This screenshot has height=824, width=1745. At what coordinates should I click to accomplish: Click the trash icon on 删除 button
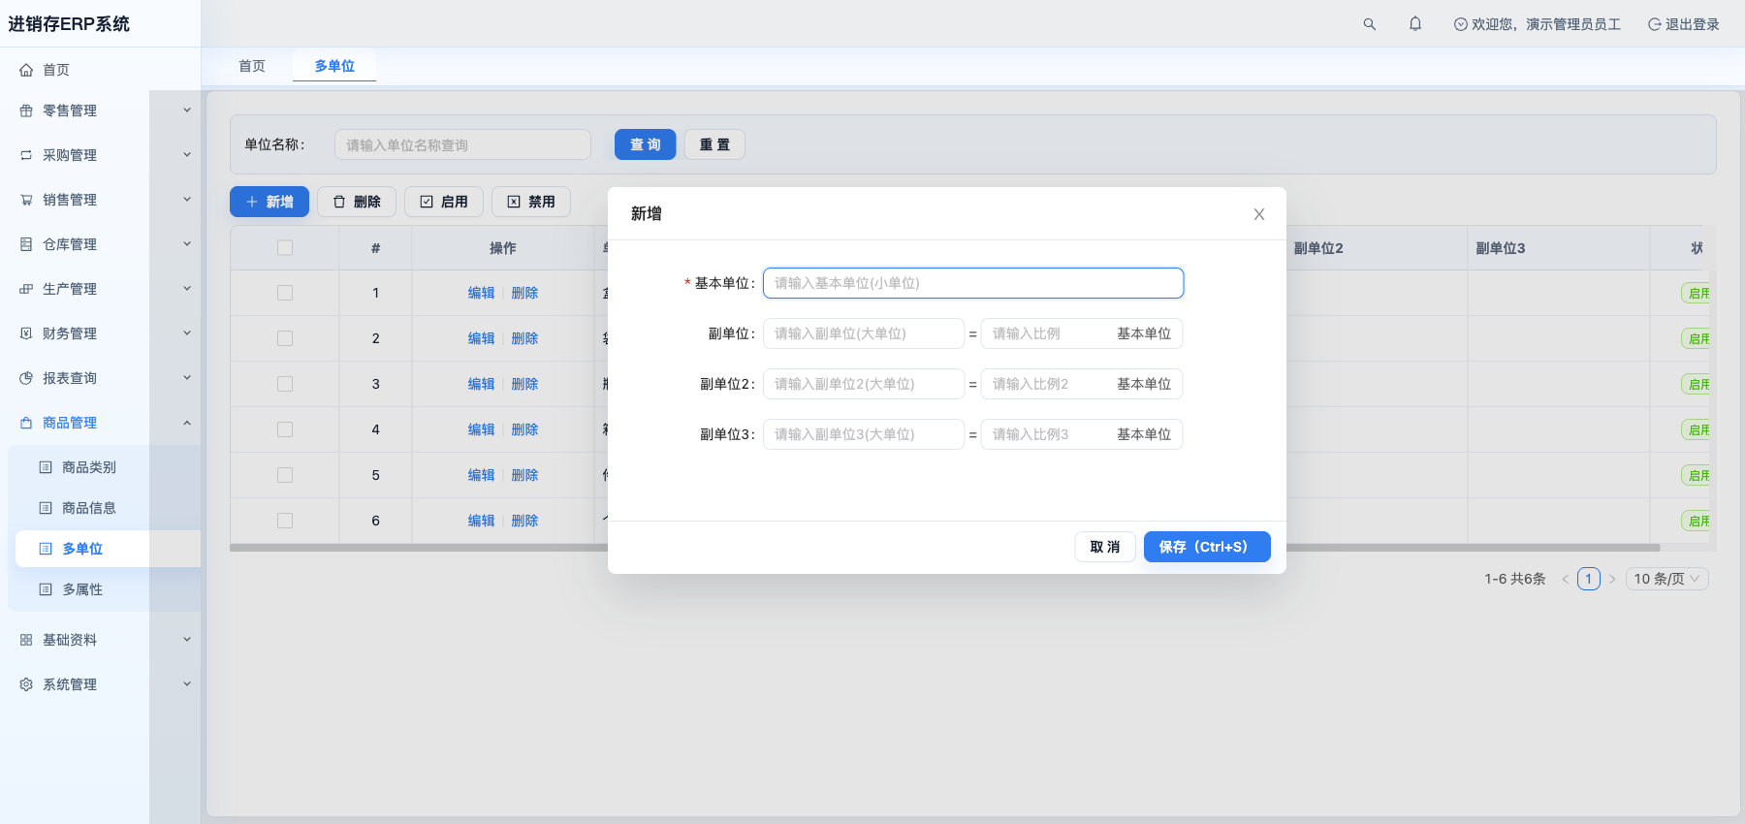click(339, 202)
